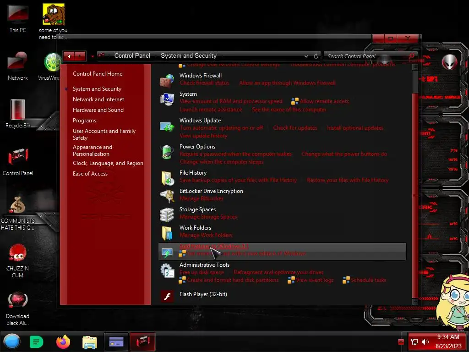Click the network tray icon

click(414, 342)
